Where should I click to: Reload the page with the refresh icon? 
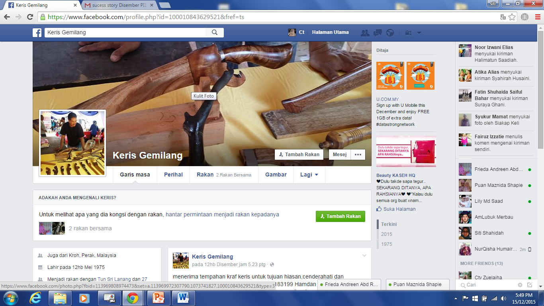point(30,17)
